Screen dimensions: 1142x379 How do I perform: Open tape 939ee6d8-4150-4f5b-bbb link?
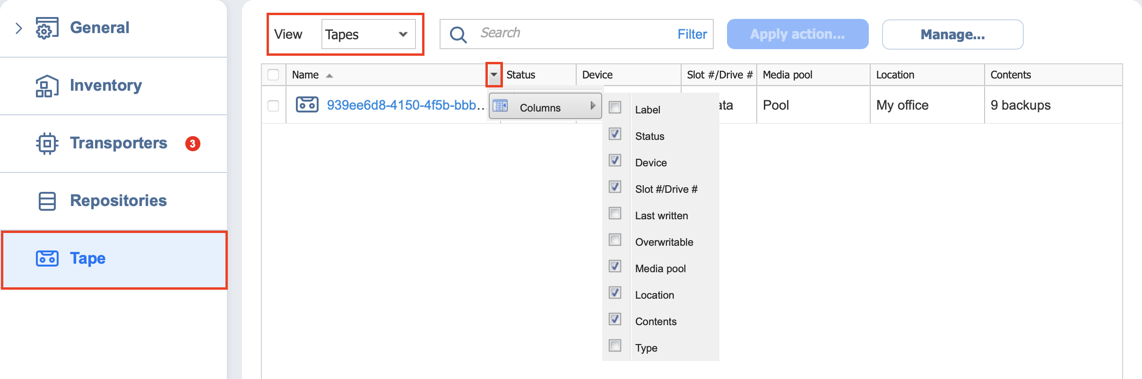405,105
